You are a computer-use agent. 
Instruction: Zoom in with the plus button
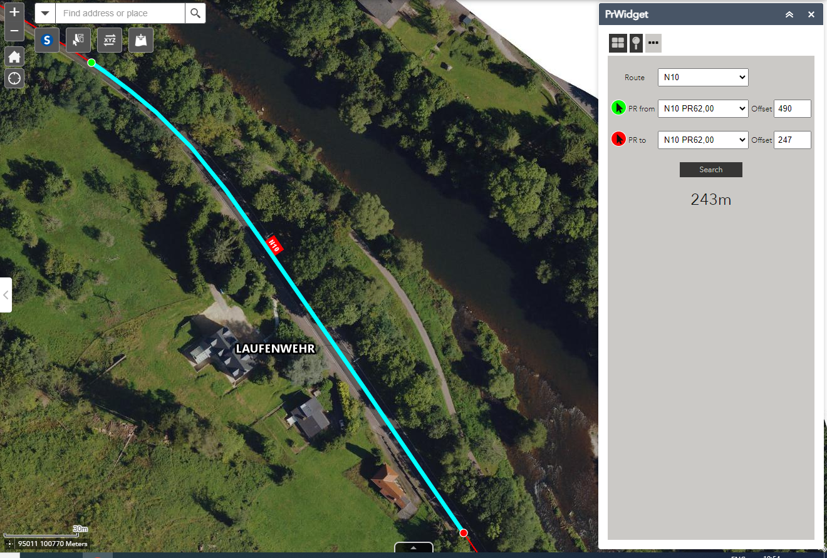point(14,12)
